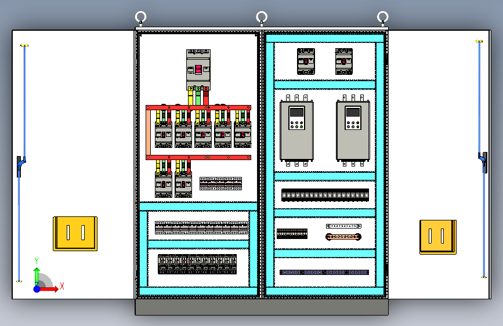Select the short black terminal strip in right cabinet
The image size is (503, 326).
(292, 234)
